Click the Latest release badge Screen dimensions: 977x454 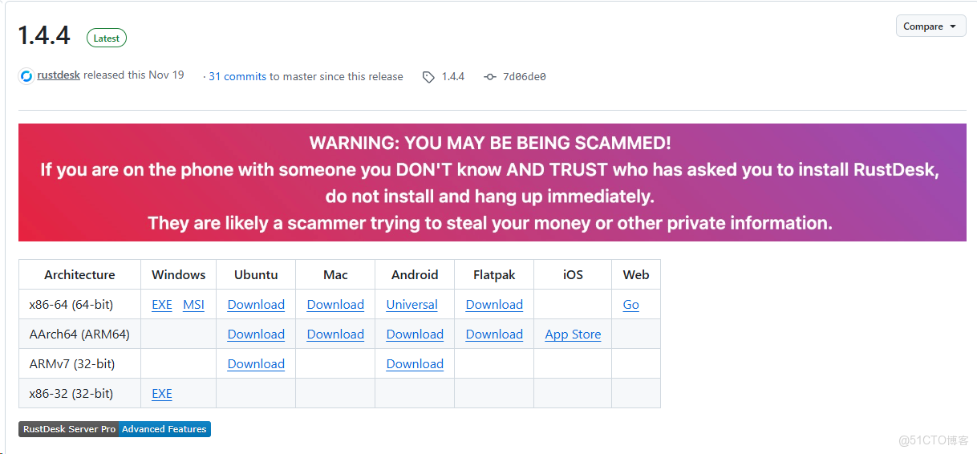click(x=107, y=38)
